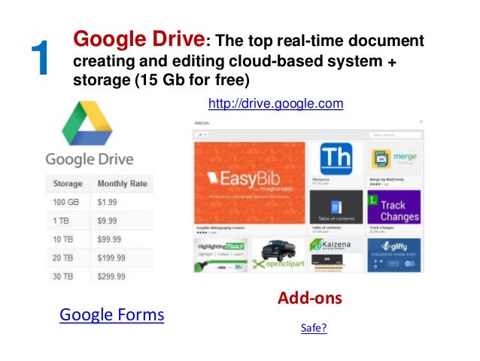Click the Storage column header
Screen dimensions: 480x361
click(x=68, y=184)
